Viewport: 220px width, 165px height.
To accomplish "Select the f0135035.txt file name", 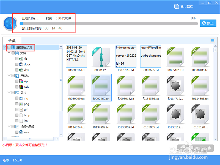I will point(151,127).
